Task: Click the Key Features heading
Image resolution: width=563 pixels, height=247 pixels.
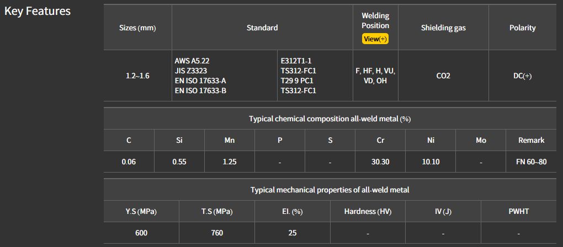Action: (x=38, y=11)
